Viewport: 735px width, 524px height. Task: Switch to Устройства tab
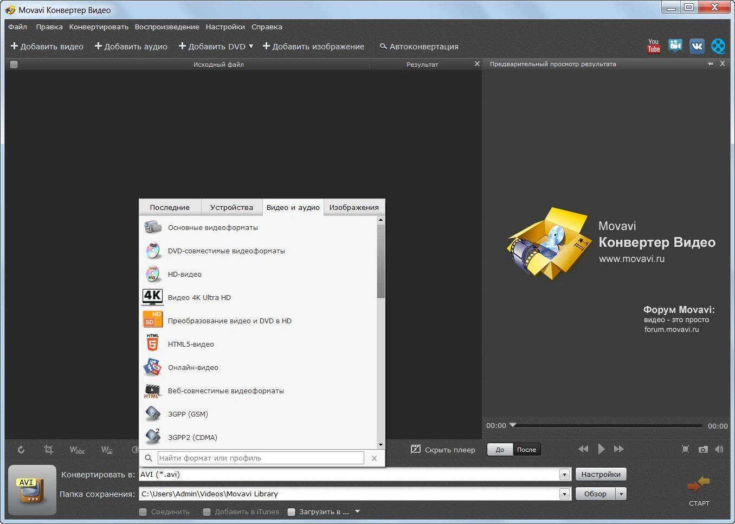[231, 207]
